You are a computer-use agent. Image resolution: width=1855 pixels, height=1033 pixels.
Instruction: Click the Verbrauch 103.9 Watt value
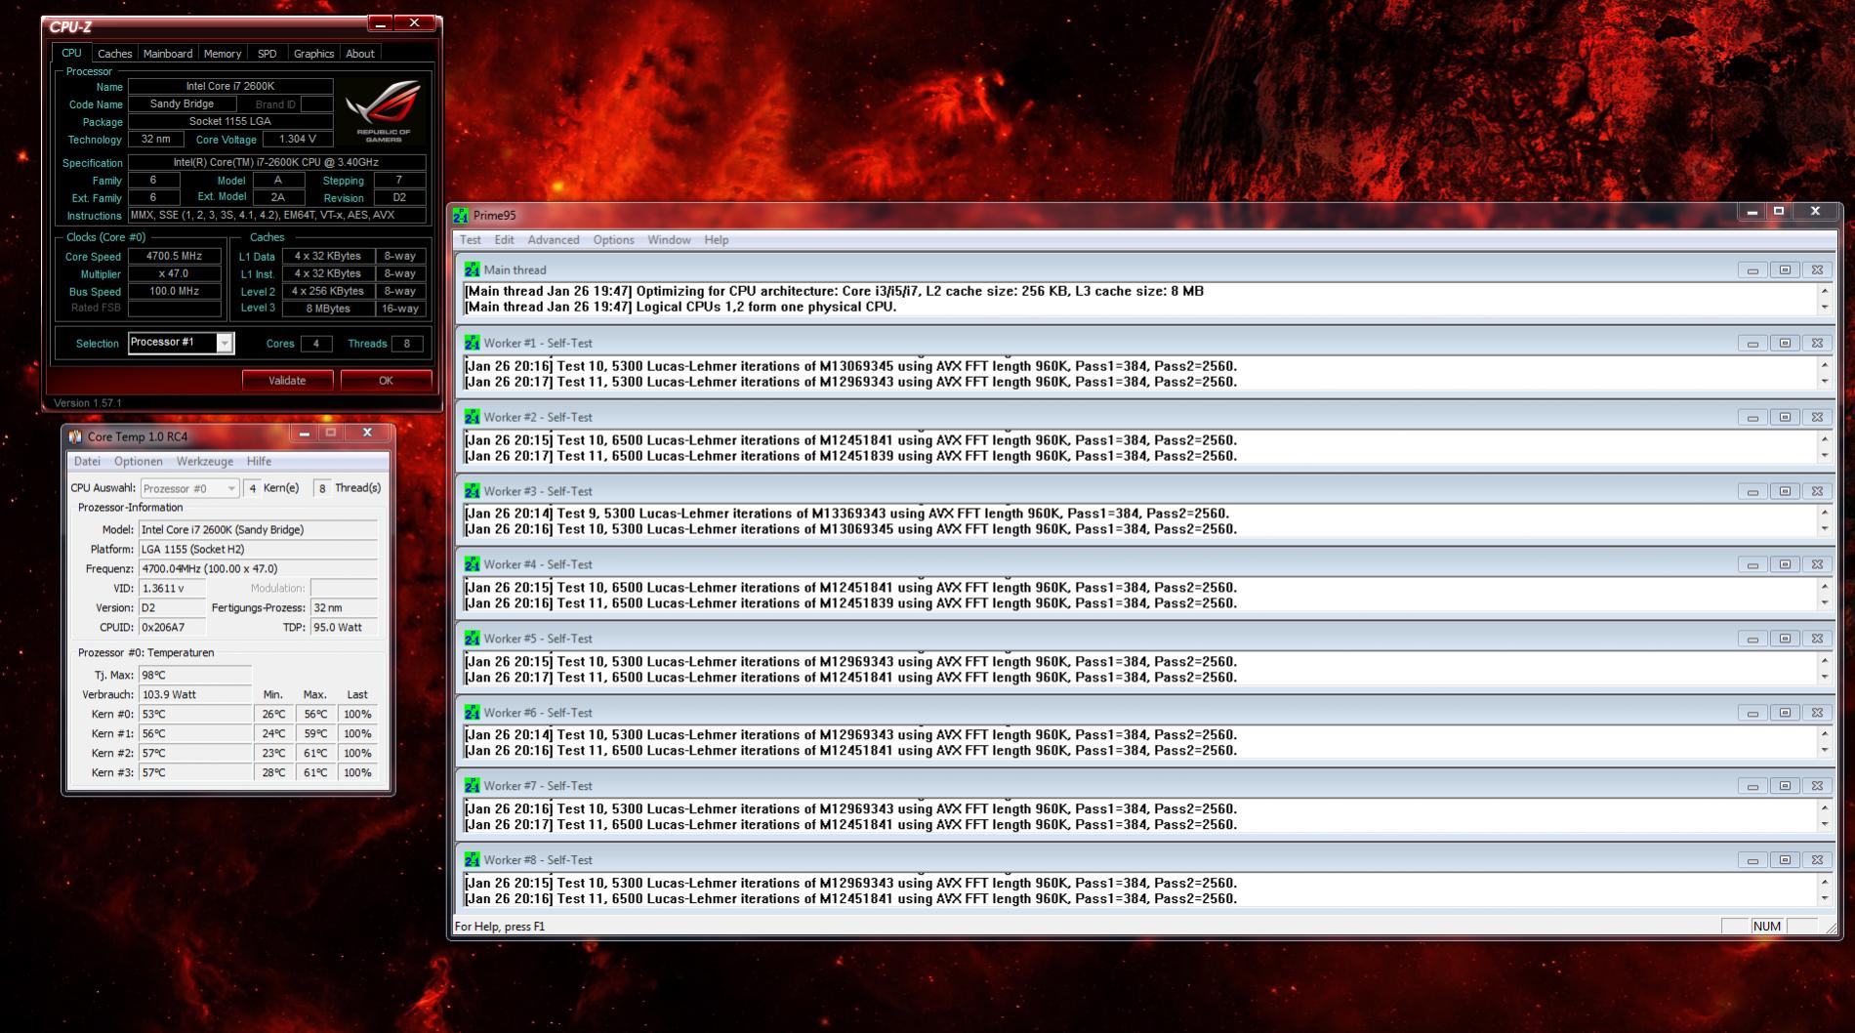click(194, 695)
